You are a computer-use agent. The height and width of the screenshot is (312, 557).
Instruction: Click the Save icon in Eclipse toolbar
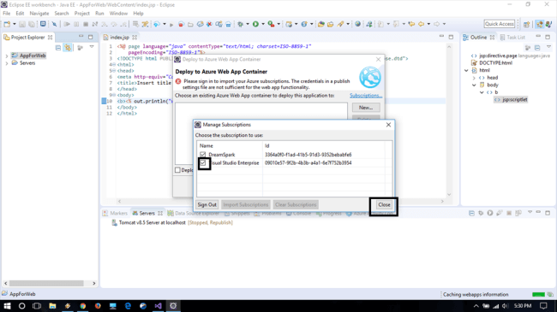(x=22, y=24)
